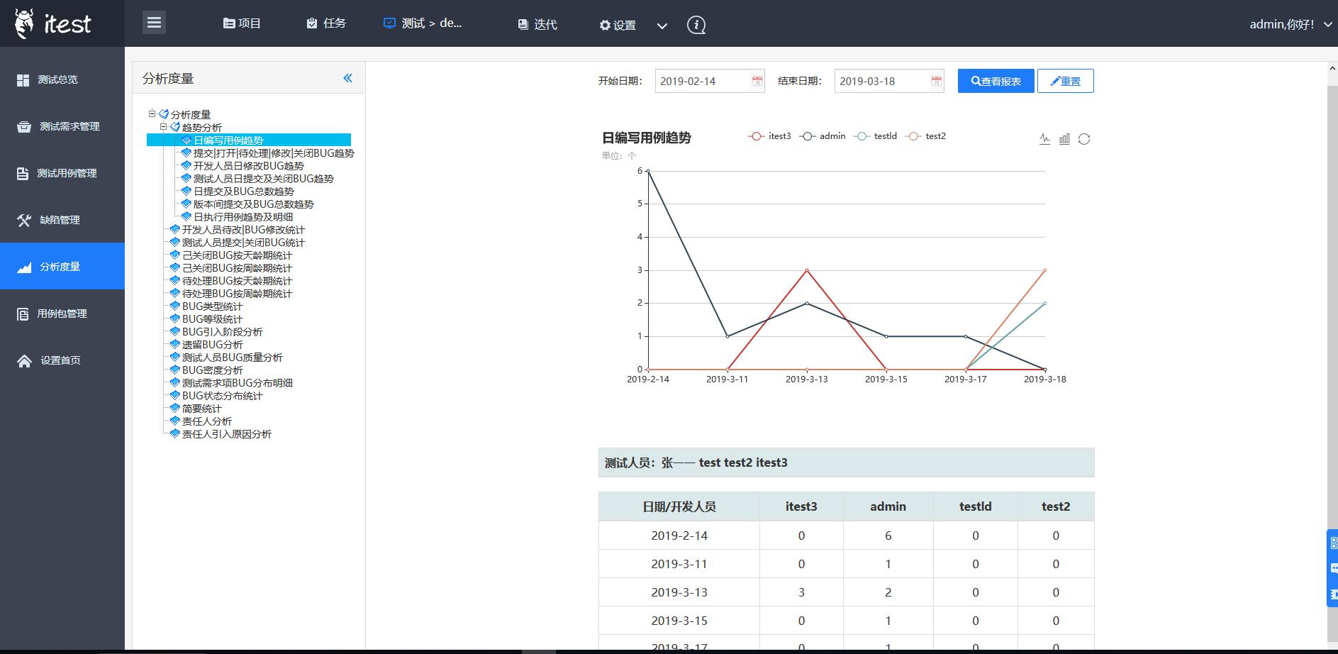Select 待处理BUG按天龄期统计 tree item
Screen dimensions: 1338x654
coord(237,281)
